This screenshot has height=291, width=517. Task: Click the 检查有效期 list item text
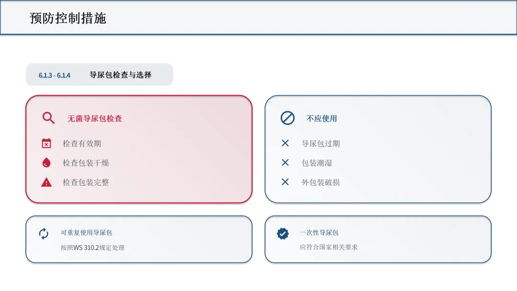click(x=82, y=144)
